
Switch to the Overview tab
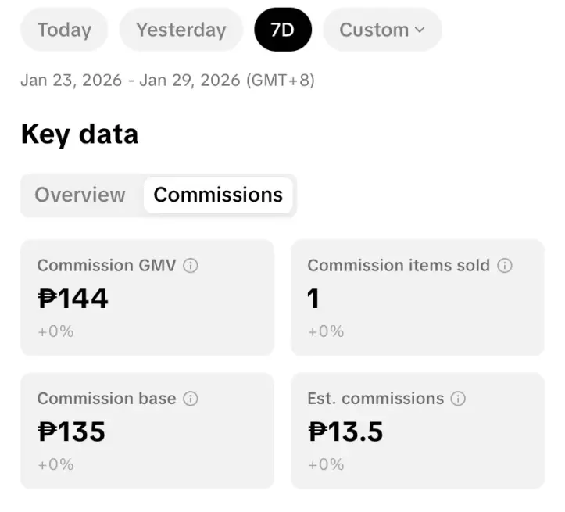tap(80, 195)
